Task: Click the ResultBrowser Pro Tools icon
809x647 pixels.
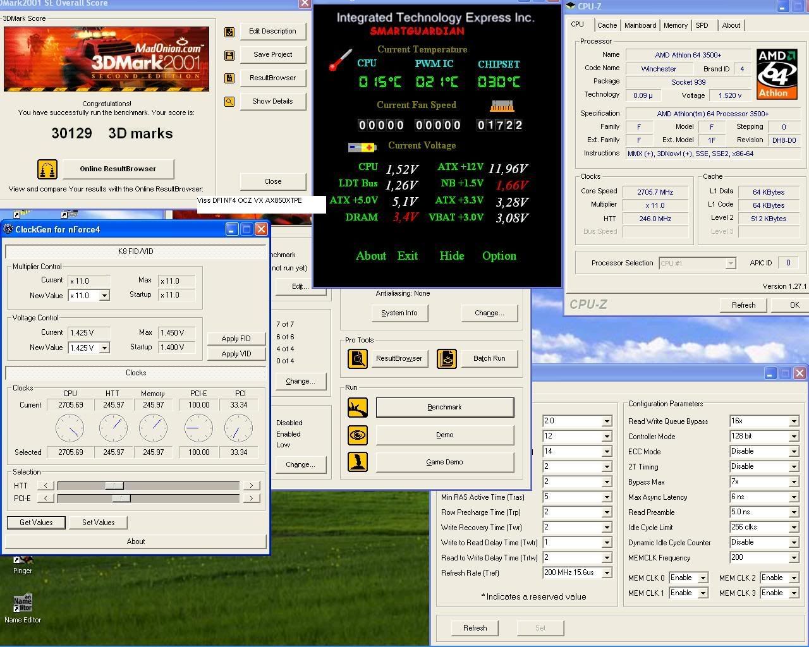Action: click(358, 359)
